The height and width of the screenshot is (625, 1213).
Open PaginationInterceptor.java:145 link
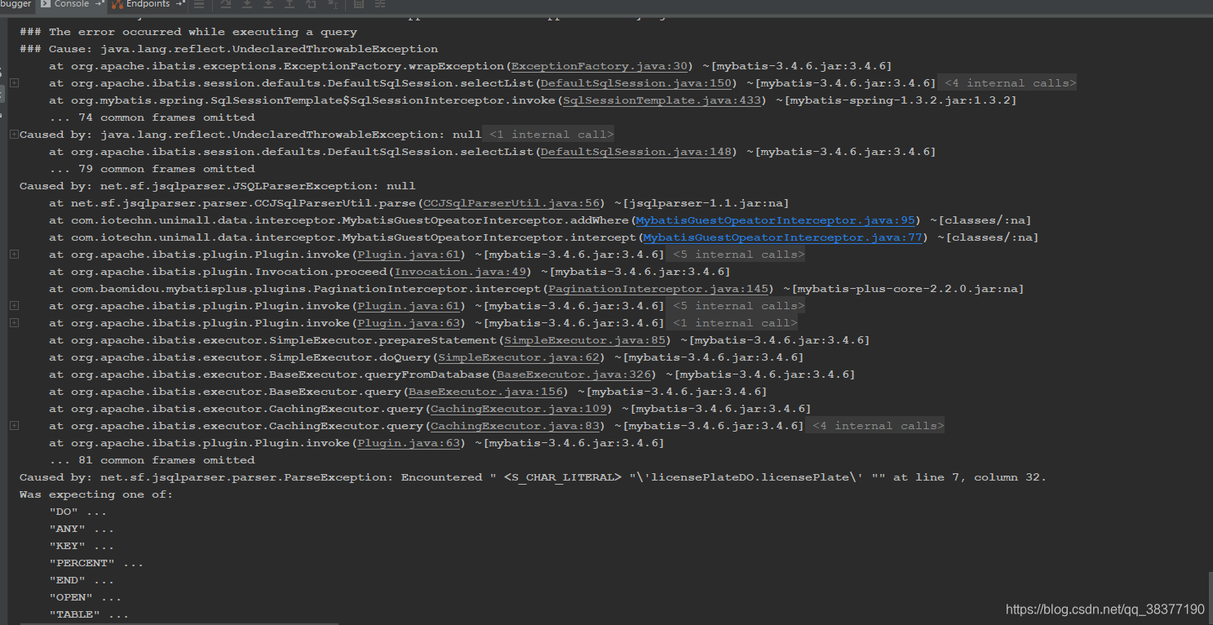click(x=658, y=289)
